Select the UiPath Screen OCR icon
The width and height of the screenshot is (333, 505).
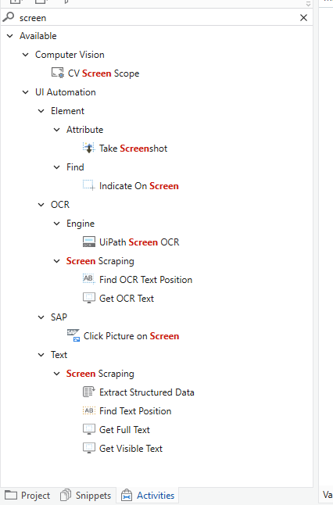coord(89,242)
